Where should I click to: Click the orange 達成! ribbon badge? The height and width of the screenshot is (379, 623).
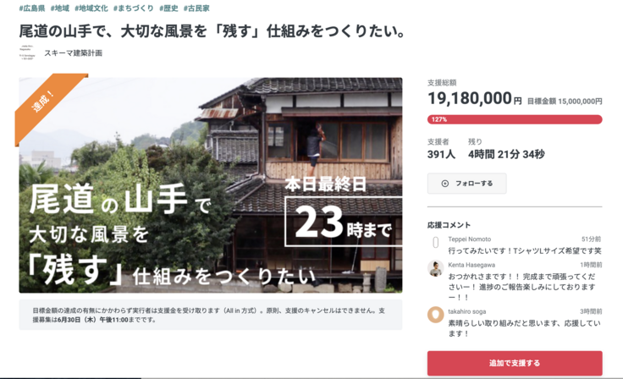tap(46, 103)
